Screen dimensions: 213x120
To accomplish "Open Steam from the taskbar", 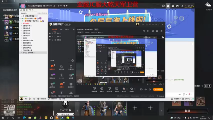I will tap(62, 118).
